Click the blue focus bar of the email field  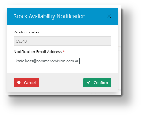[14, 61]
